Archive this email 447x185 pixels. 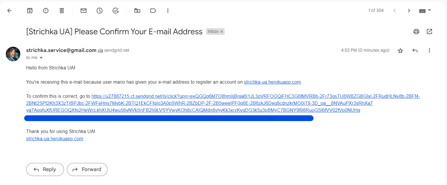30,10
